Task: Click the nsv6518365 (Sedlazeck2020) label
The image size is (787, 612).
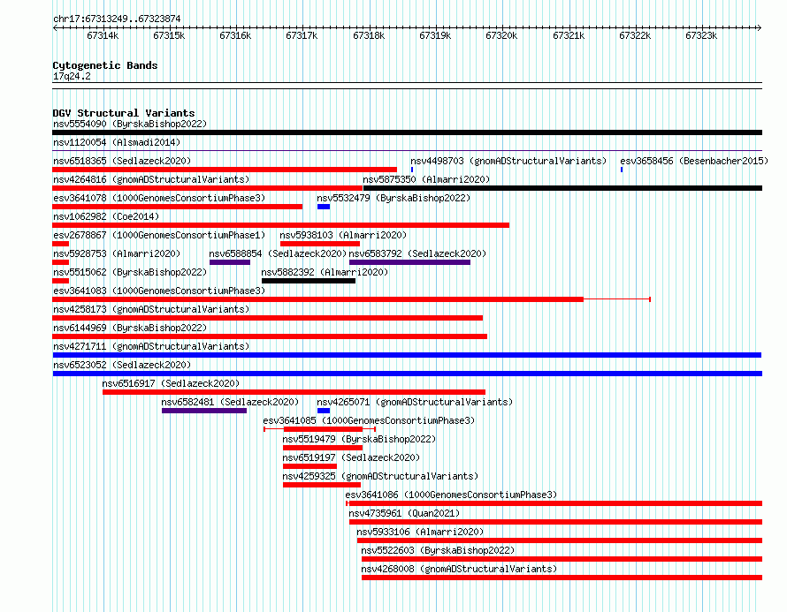Action: [x=122, y=161]
